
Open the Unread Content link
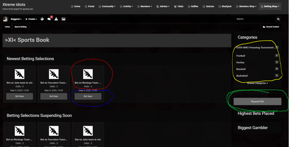tap(271, 27)
